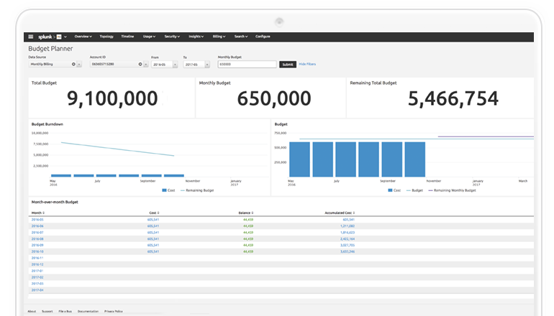Click the Monthly Budget input field
This screenshot has height=316, width=554.
(247, 64)
